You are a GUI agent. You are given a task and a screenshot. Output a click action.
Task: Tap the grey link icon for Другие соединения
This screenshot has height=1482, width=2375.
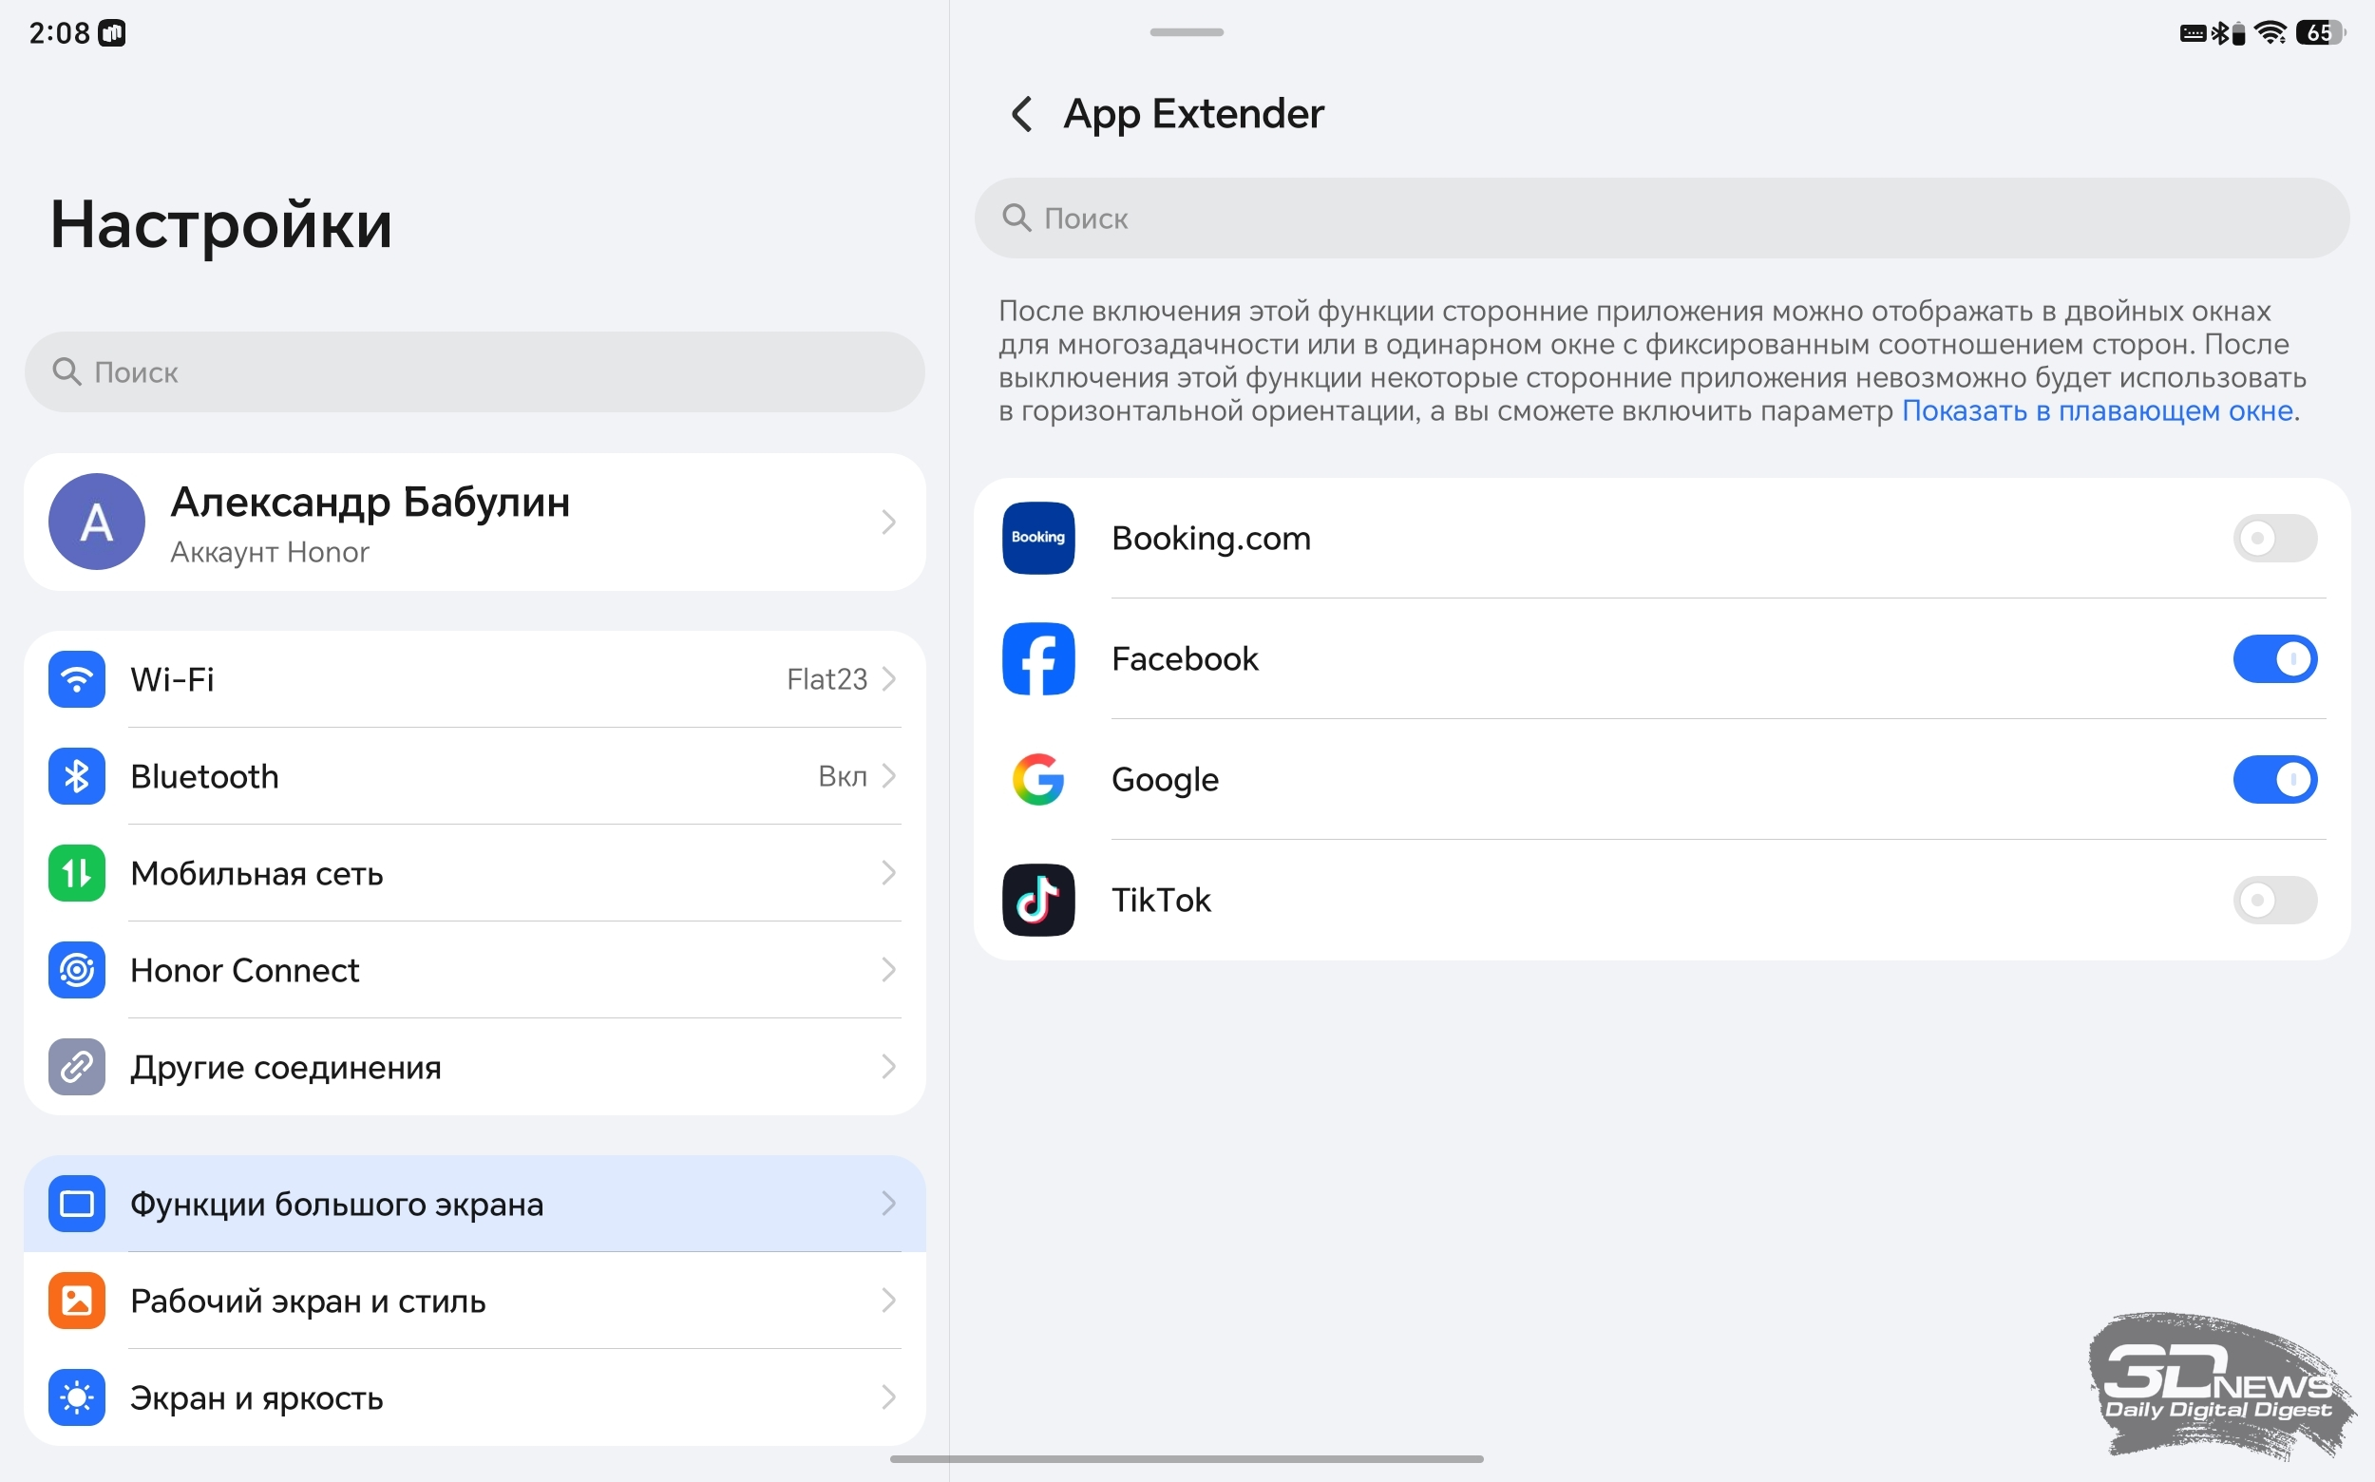(76, 1068)
